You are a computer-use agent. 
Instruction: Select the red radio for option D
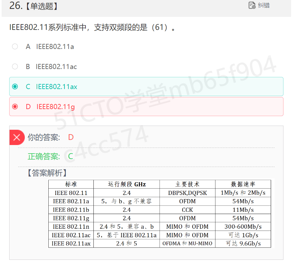point(15,107)
